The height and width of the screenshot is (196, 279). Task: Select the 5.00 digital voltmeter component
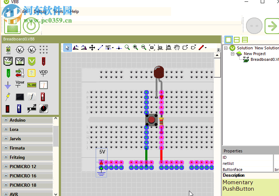point(32,85)
